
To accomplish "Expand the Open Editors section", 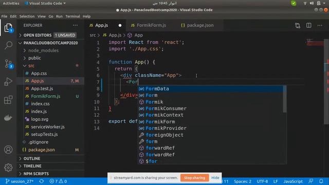I will [x=50, y=35].
